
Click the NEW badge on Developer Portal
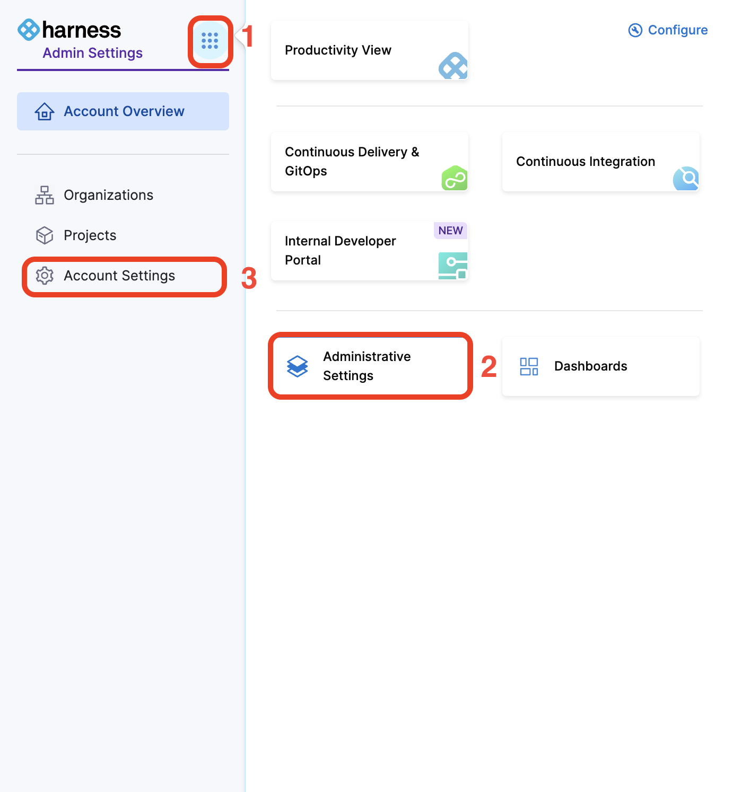(x=450, y=231)
